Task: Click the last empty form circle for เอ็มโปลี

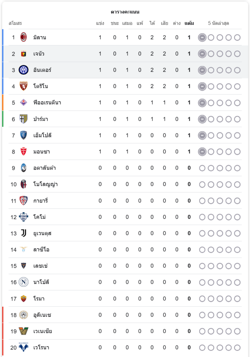Action: [x=237, y=135]
